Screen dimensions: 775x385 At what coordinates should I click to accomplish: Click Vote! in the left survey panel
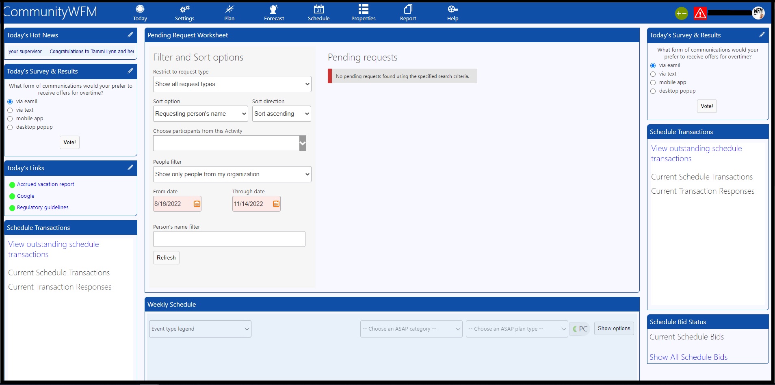(69, 142)
